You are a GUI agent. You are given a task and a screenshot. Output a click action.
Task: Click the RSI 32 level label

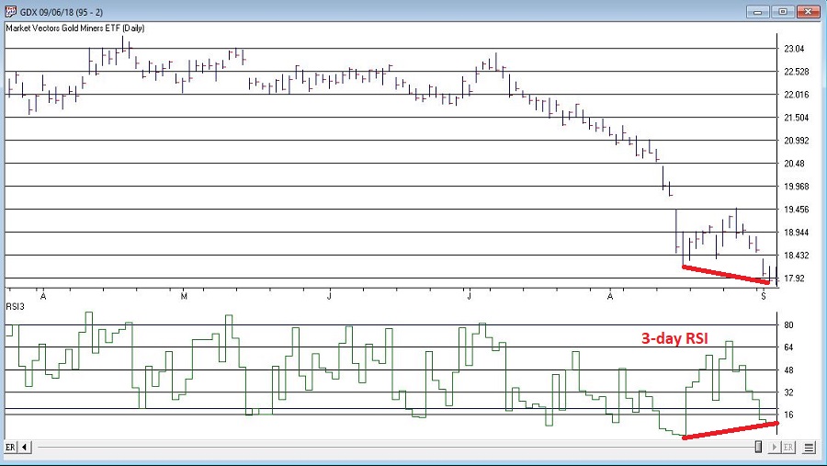[x=788, y=392]
